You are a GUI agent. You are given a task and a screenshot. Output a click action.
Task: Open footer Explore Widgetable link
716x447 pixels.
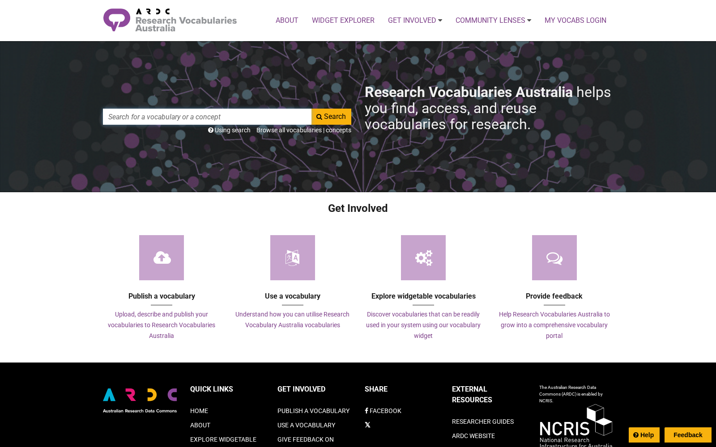[x=223, y=439]
